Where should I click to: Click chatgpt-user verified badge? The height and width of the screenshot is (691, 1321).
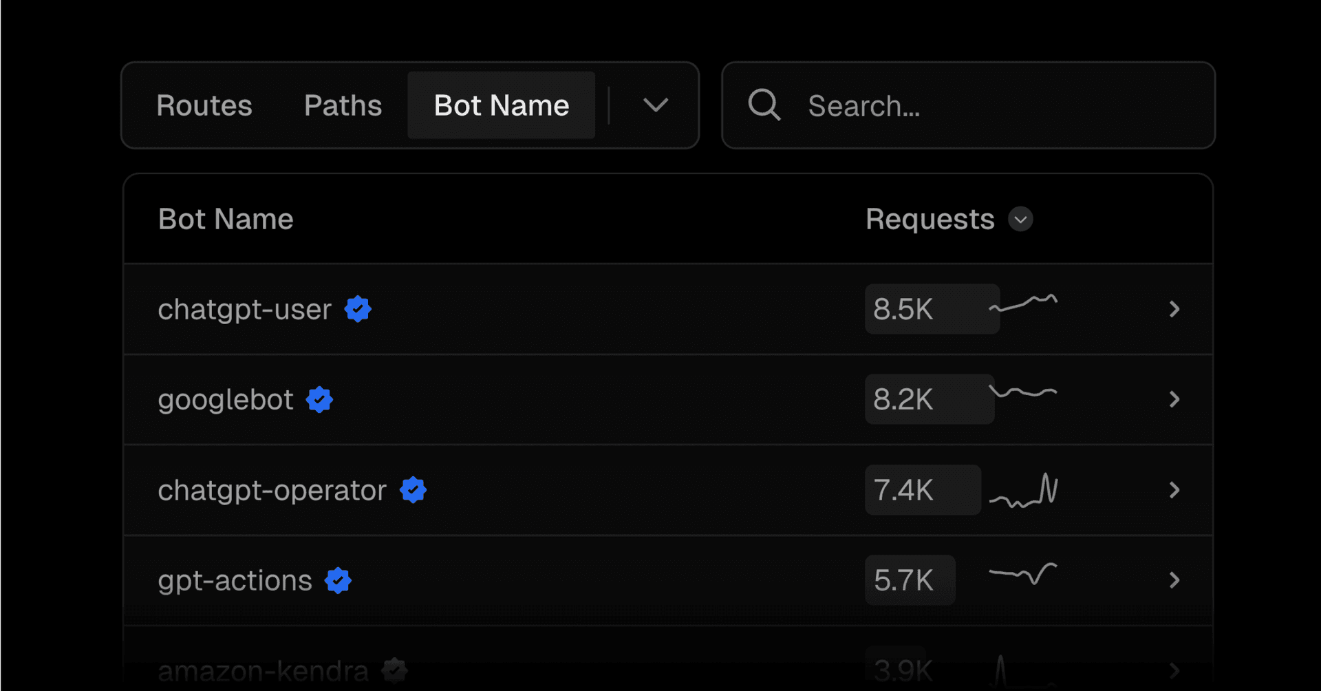point(358,309)
